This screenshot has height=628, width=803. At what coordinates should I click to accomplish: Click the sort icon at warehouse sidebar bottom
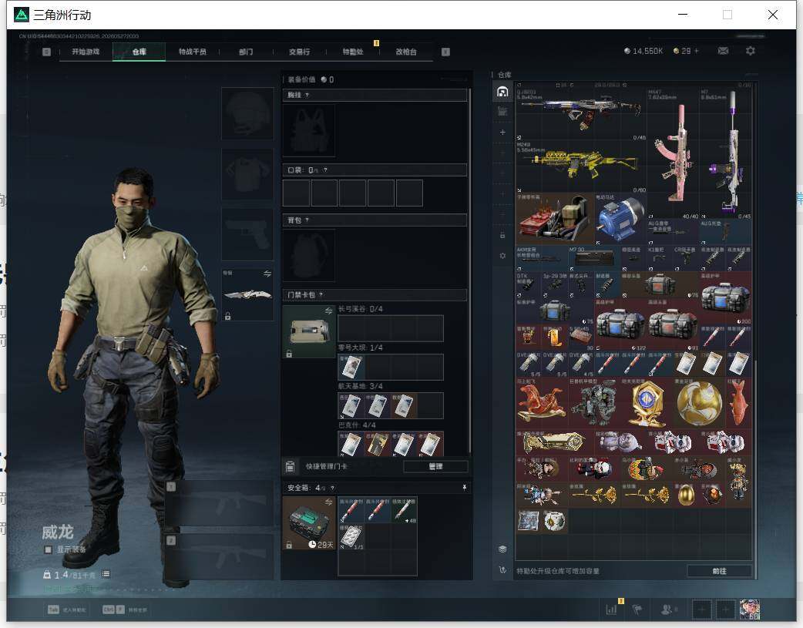[502, 569]
